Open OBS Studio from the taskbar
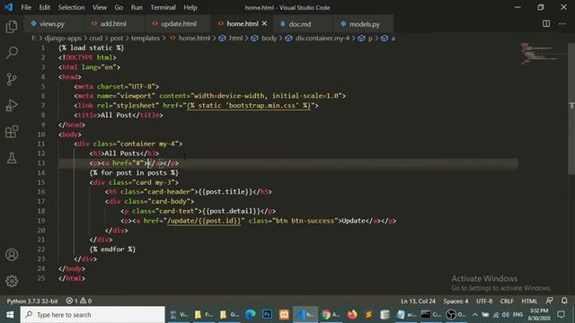575x323 pixels. click(456, 315)
